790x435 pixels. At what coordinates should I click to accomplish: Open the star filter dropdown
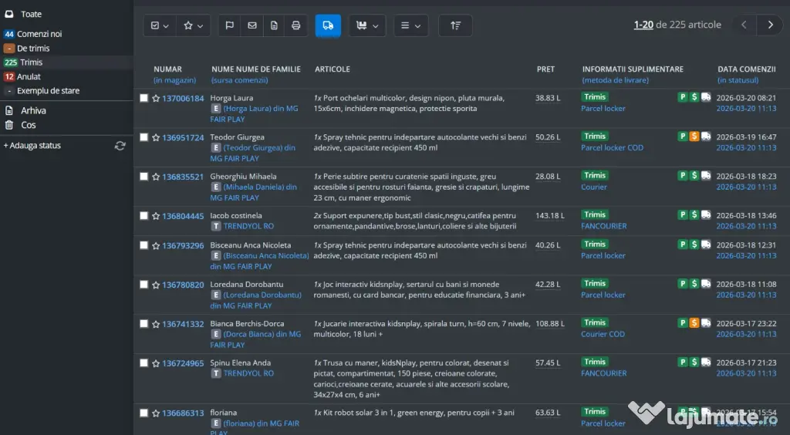[193, 25]
